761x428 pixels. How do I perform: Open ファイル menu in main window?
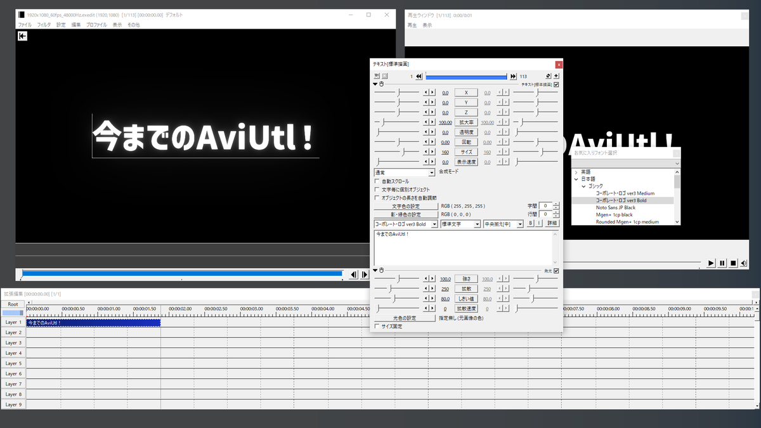[25, 25]
